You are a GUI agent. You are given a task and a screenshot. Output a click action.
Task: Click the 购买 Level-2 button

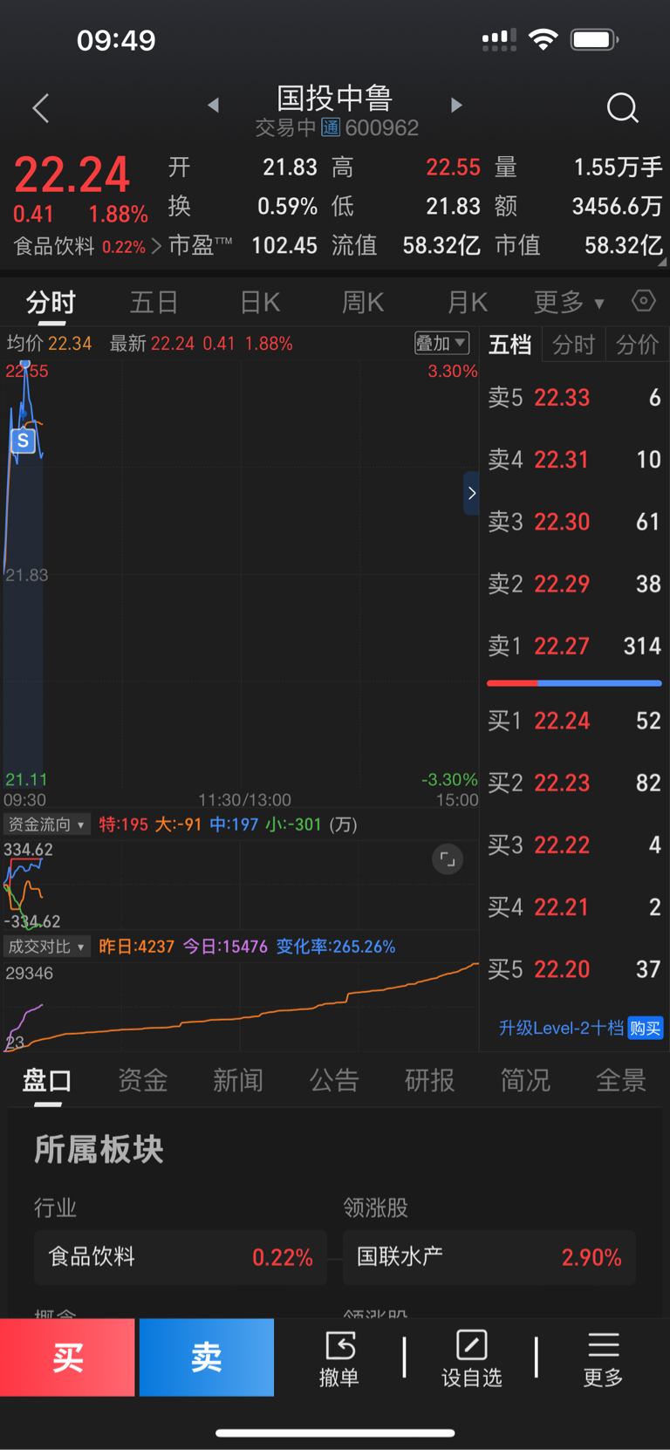pyautogui.click(x=646, y=1029)
